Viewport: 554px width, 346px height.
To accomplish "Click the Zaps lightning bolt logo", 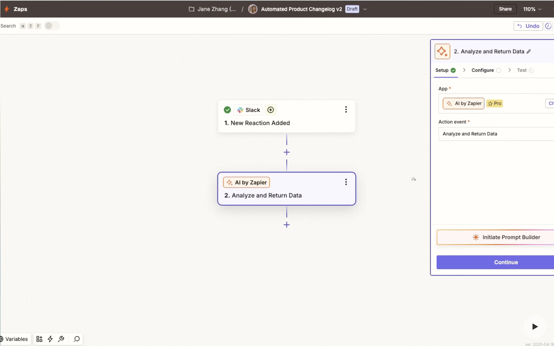I will 7,9.
